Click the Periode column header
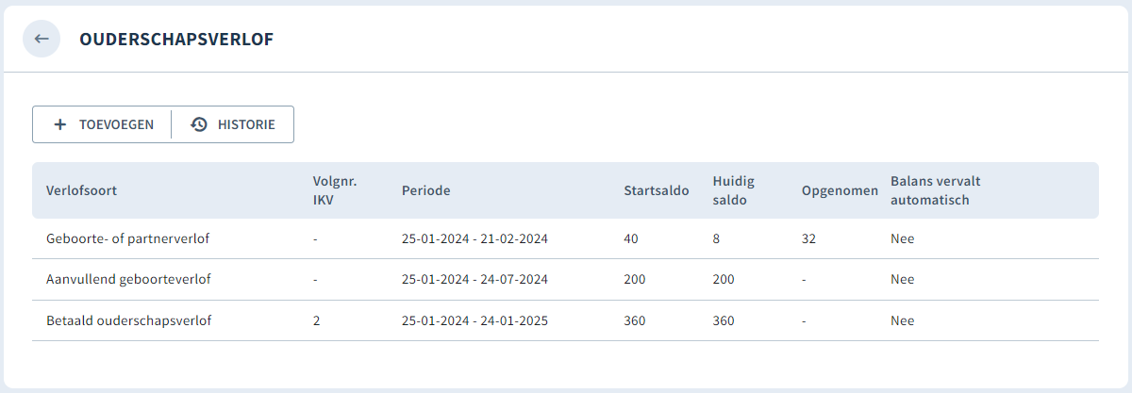The width and height of the screenshot is (1132, 393). pyautogui.click(x=426, y=190)
